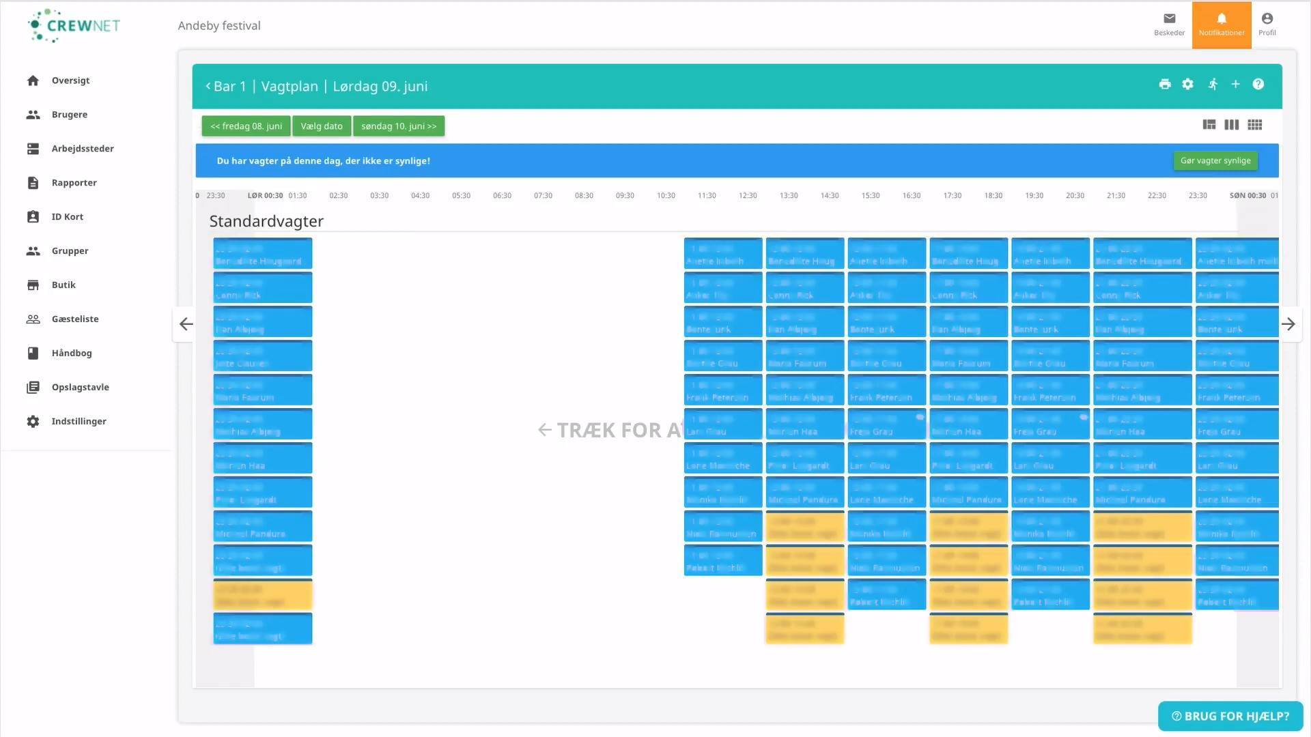Open Opslagstavle in sidebar
The width and height of the screenshot is (1311, 737).
coord(80,388)
